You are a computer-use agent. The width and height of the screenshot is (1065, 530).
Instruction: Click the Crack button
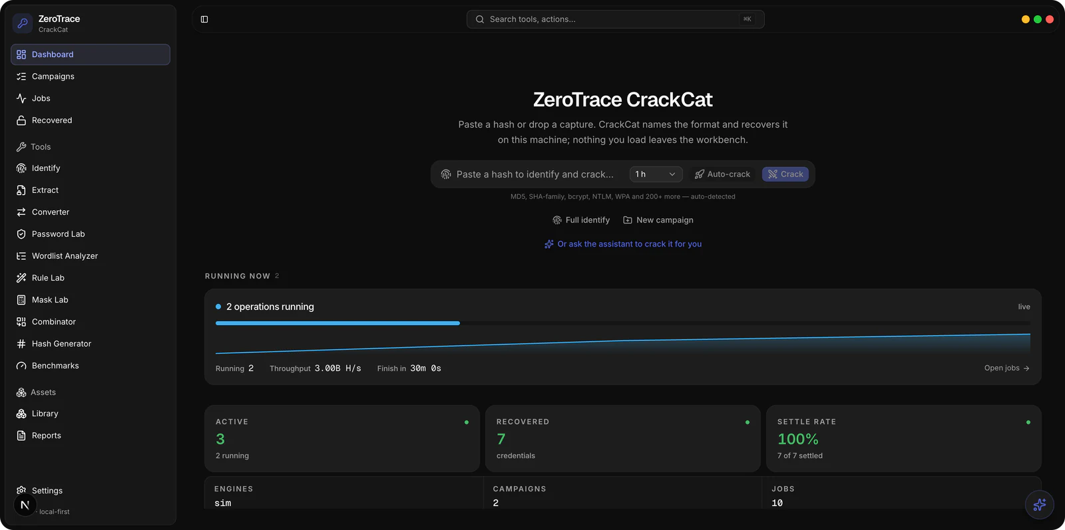(x=785, y=174)
